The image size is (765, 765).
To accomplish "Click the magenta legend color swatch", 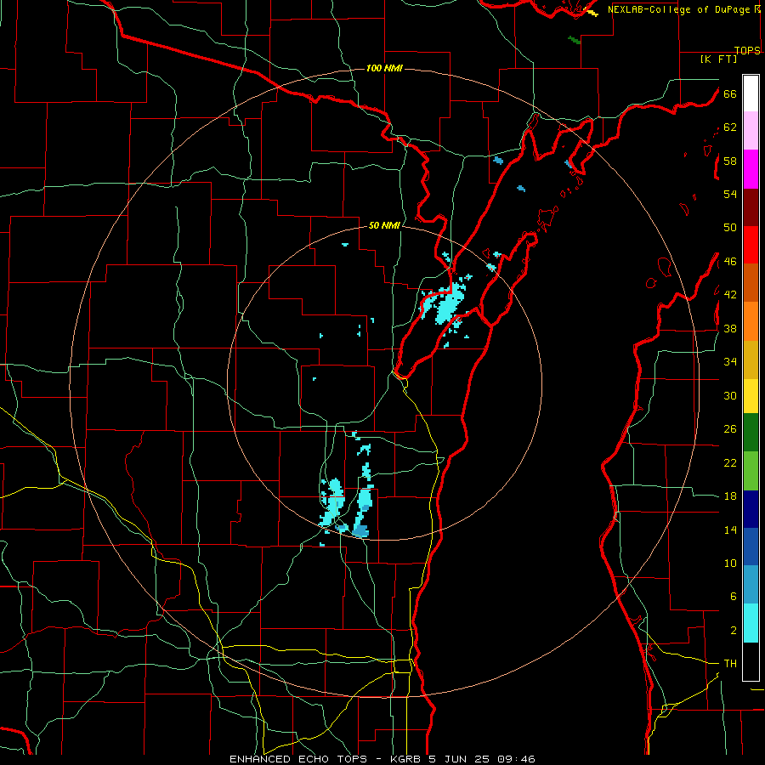I will point(751,169).
